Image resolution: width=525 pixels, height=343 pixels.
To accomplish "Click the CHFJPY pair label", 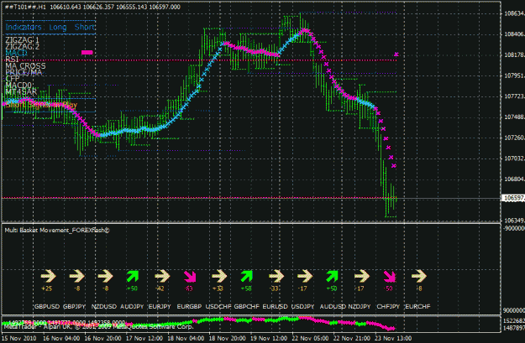I will click(x=388, y=307).
